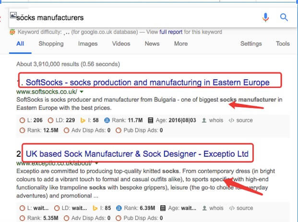Open the Tools menu
The image size is (298, 222).
point(283,44)
